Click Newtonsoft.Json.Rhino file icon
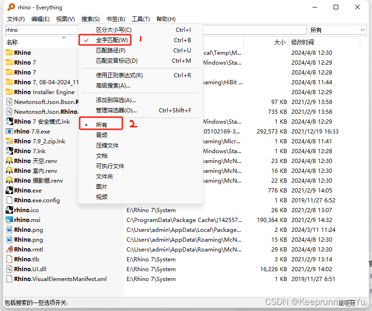Image resolution: width=372 pixels, height=311 pixels. click(9, 111)
